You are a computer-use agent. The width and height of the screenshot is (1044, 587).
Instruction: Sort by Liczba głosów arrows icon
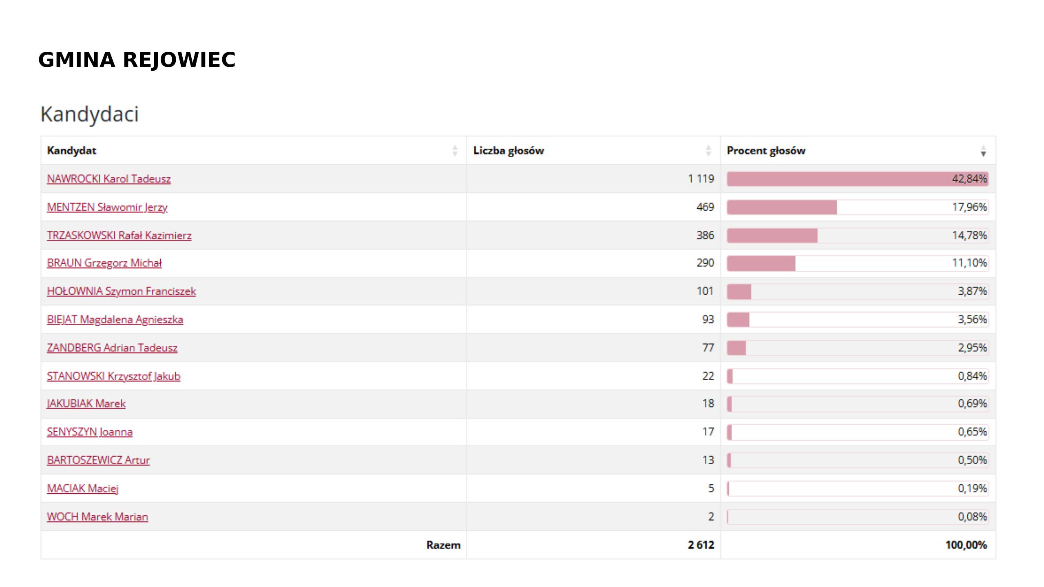[708, 151]
